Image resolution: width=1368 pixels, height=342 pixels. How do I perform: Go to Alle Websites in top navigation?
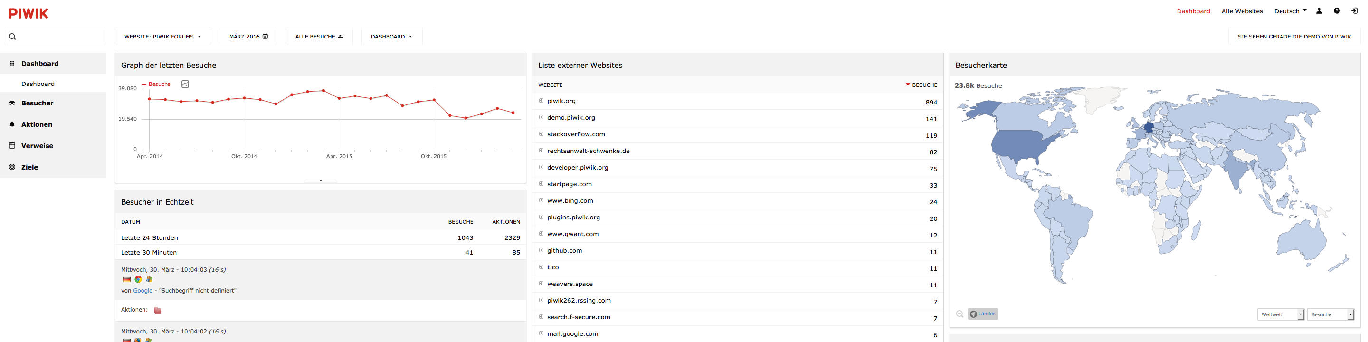pos(1242,11)
